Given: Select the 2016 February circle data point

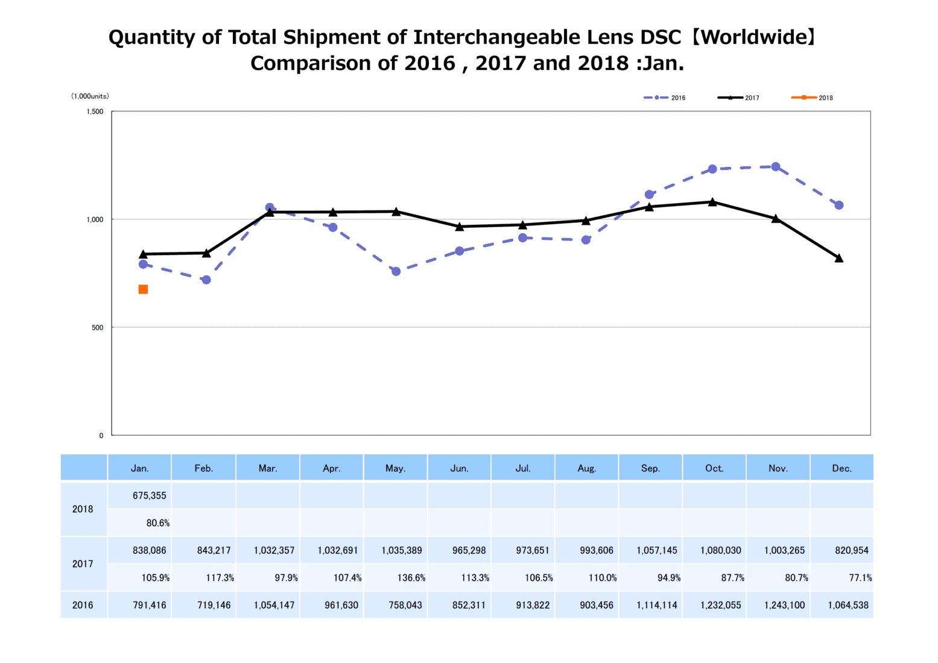Looking at the screenshot, I should click(206, 280).
